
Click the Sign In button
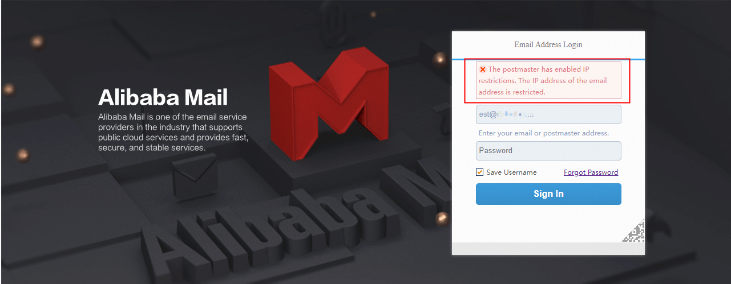point(548,194)
